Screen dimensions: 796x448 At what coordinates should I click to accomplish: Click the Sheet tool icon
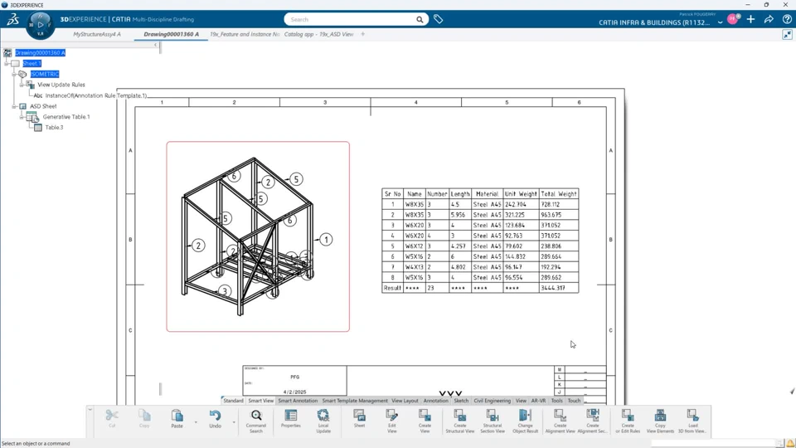(x=359, y=416)
